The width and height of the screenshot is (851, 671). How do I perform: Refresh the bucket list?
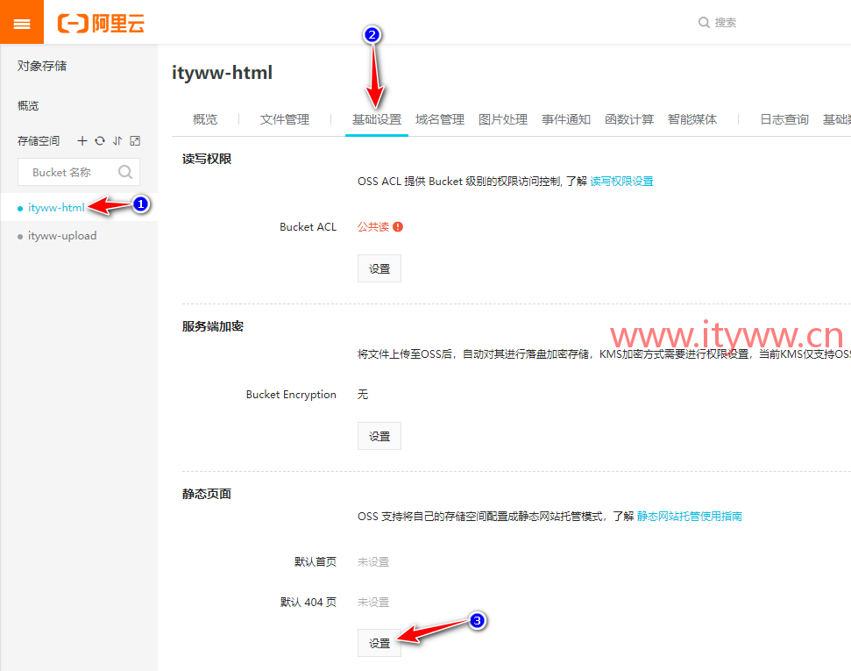100,140
